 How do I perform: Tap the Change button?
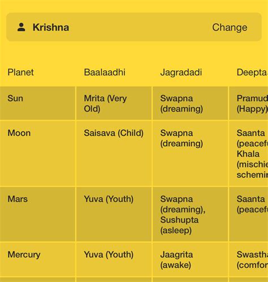pyautogui.click(x=230, y=27)
